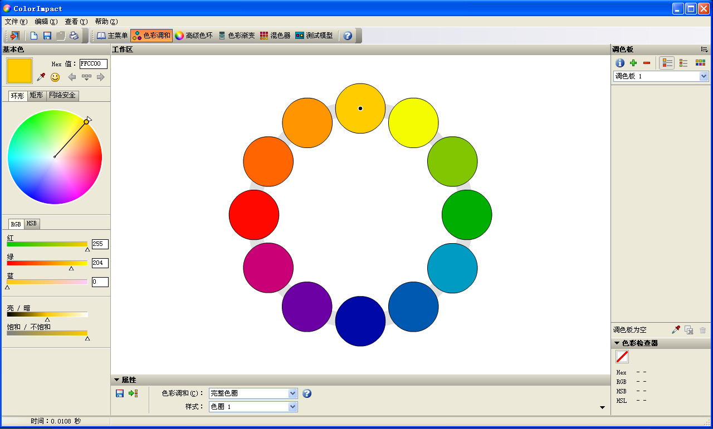
Task: Click the greyed paste clipboard toolbar icon
Action: coord(61,36)
